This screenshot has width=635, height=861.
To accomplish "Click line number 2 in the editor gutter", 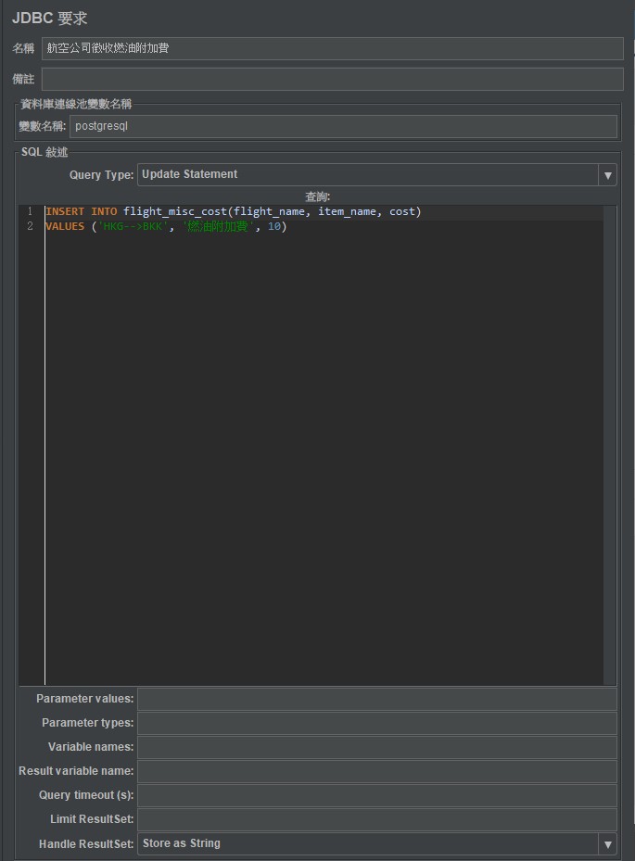I will coord(30,227).
